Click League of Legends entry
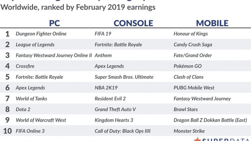Viewport: 251px width, 141px height. point(35,45)
